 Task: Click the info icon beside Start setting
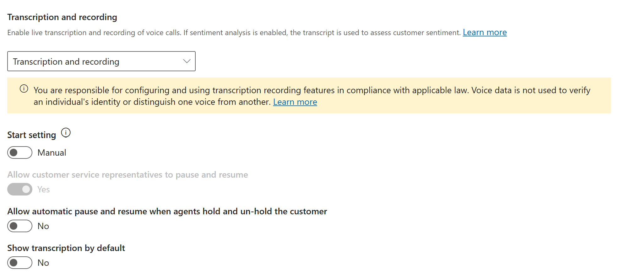[66, 133]
